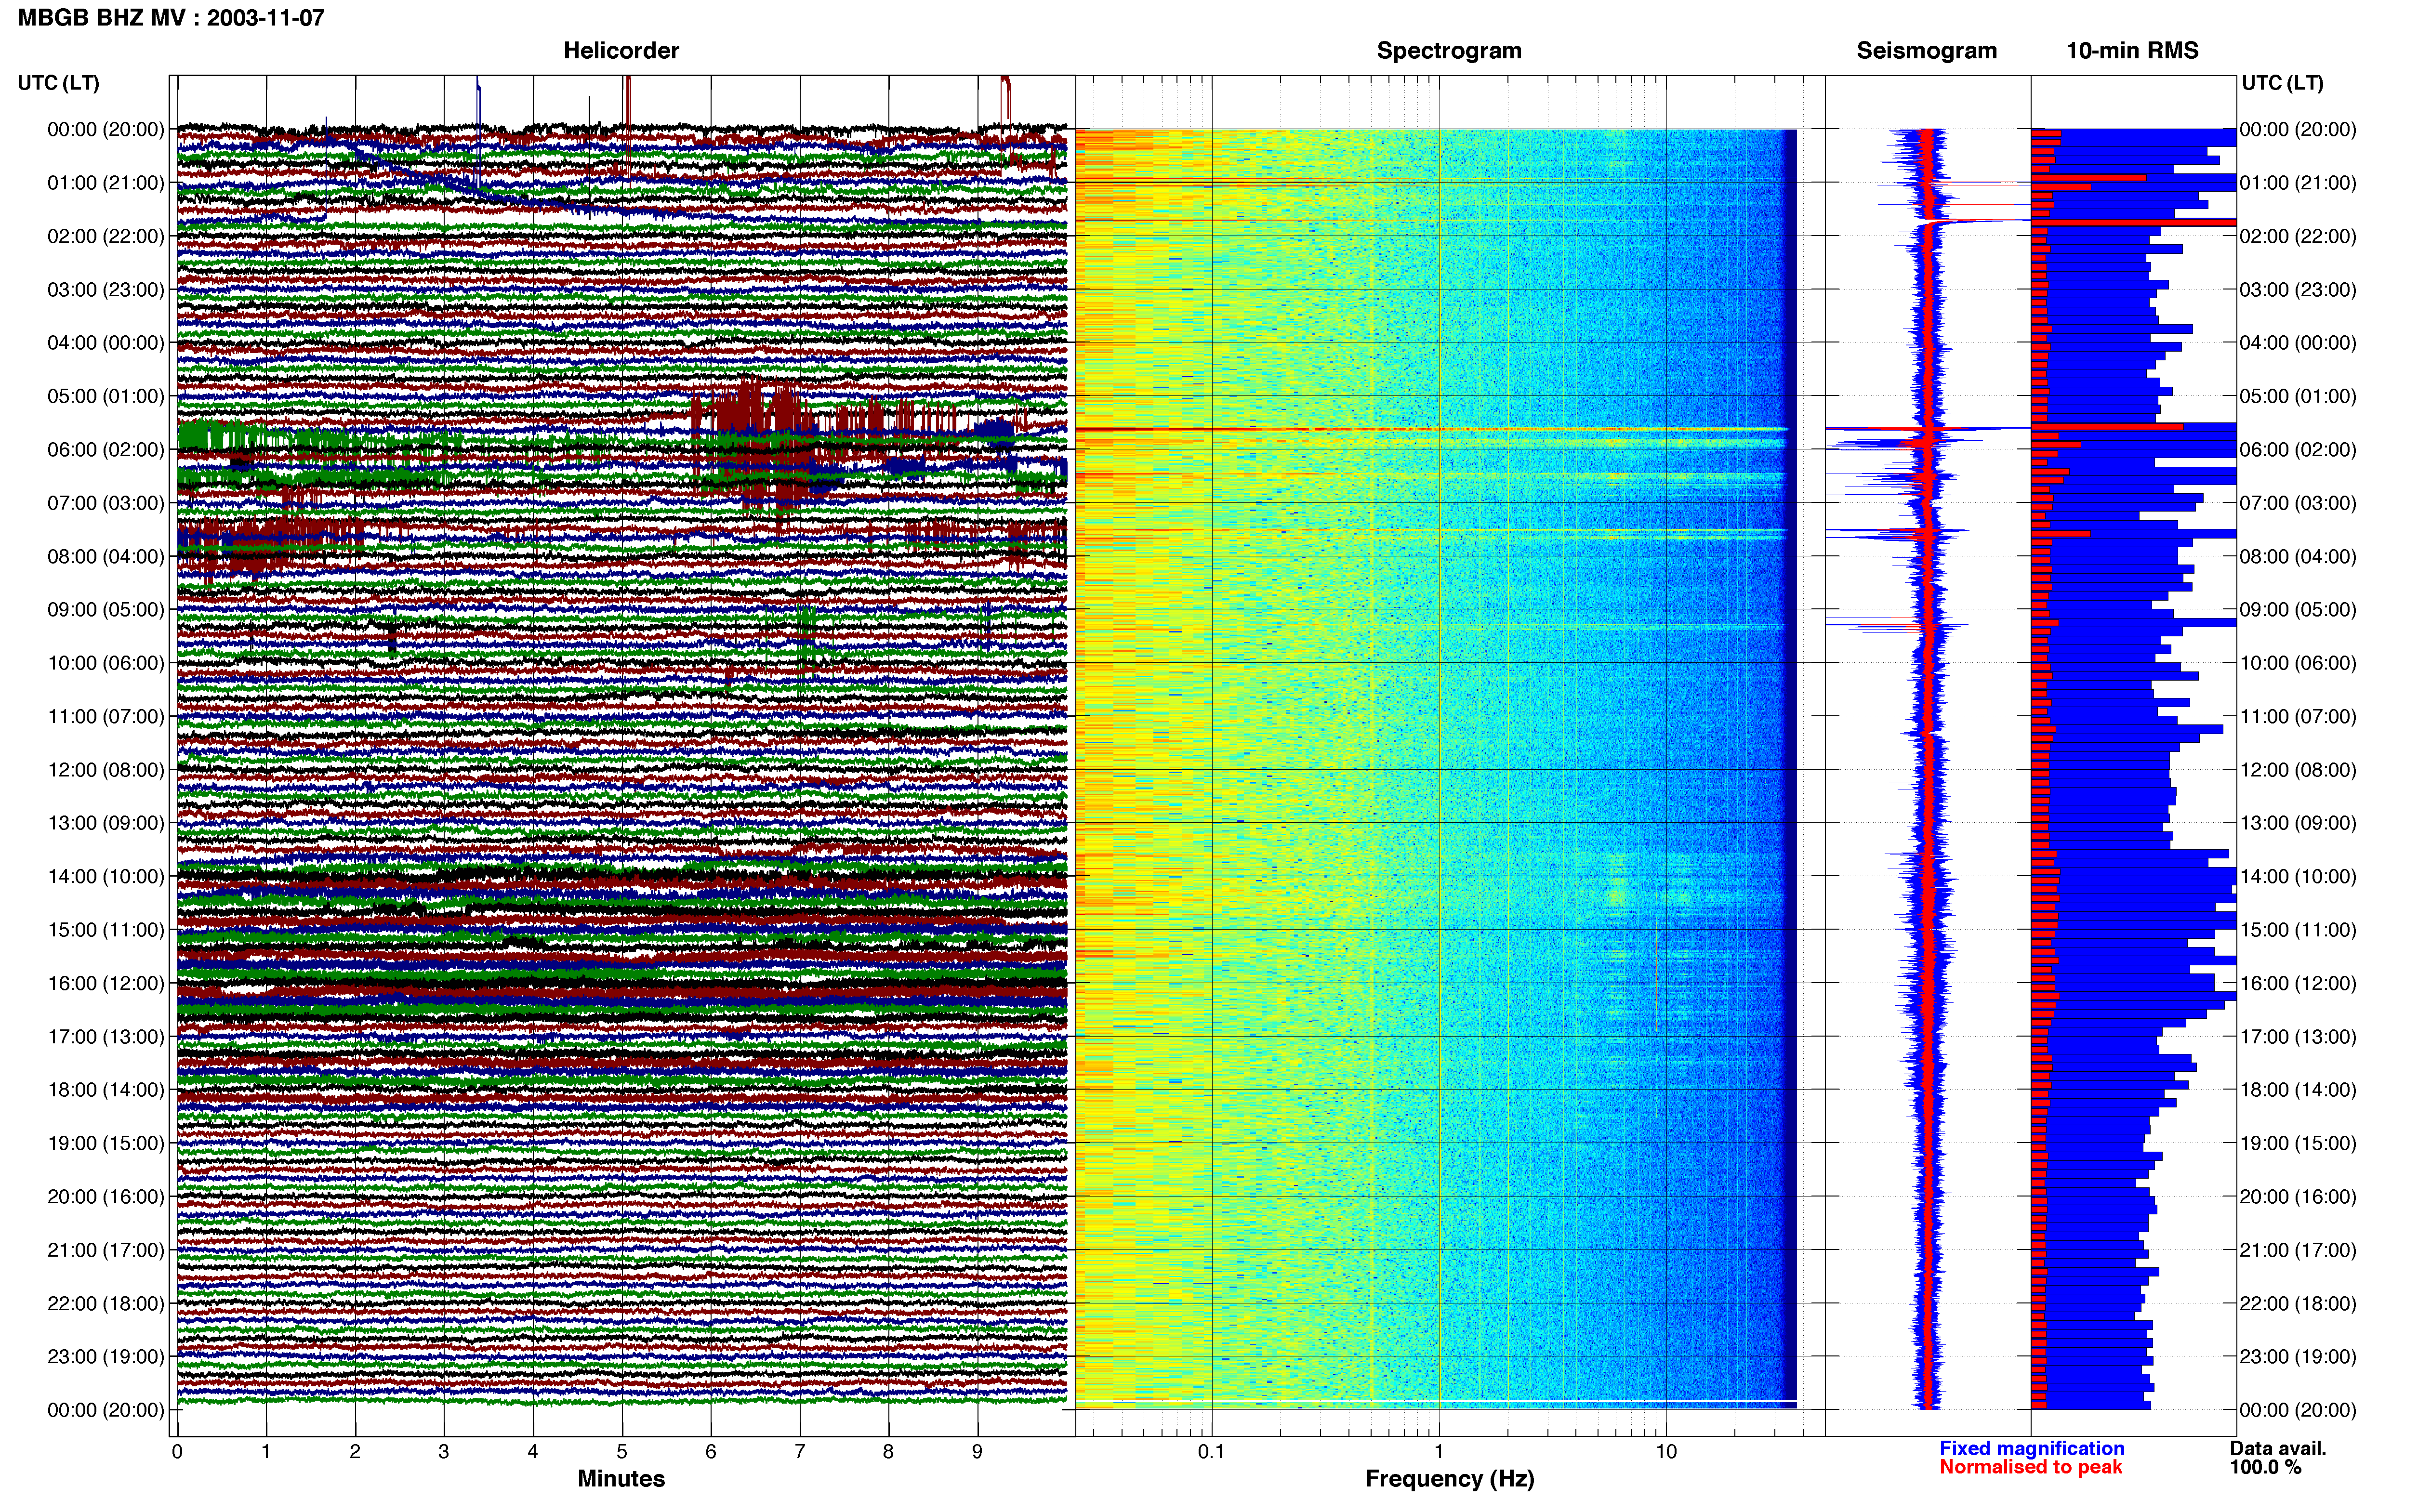
Task: Click the right-side '16:00 (12:00)' time label
Action: tap(2298, 983)
